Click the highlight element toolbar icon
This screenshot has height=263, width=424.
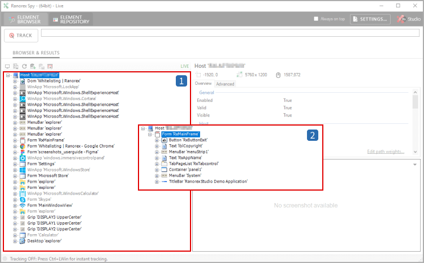(50, 66)
